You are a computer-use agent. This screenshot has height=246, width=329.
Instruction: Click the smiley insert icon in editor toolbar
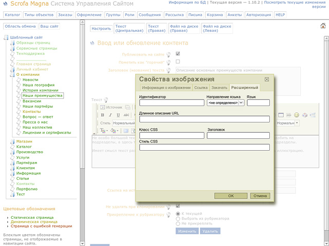click(296, 115)
